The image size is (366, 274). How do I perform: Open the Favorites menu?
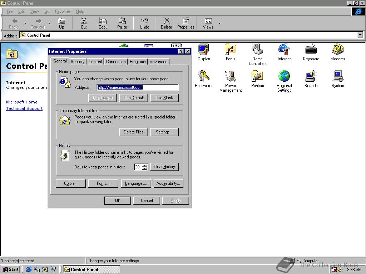[63, 11]
